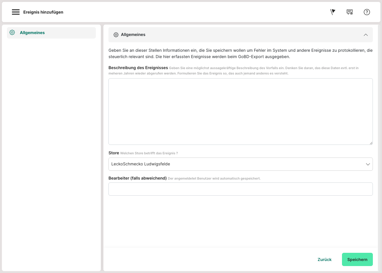382x273 pixels.
Task: Click the gear icon in left sidebar
Action: point(12,33)
